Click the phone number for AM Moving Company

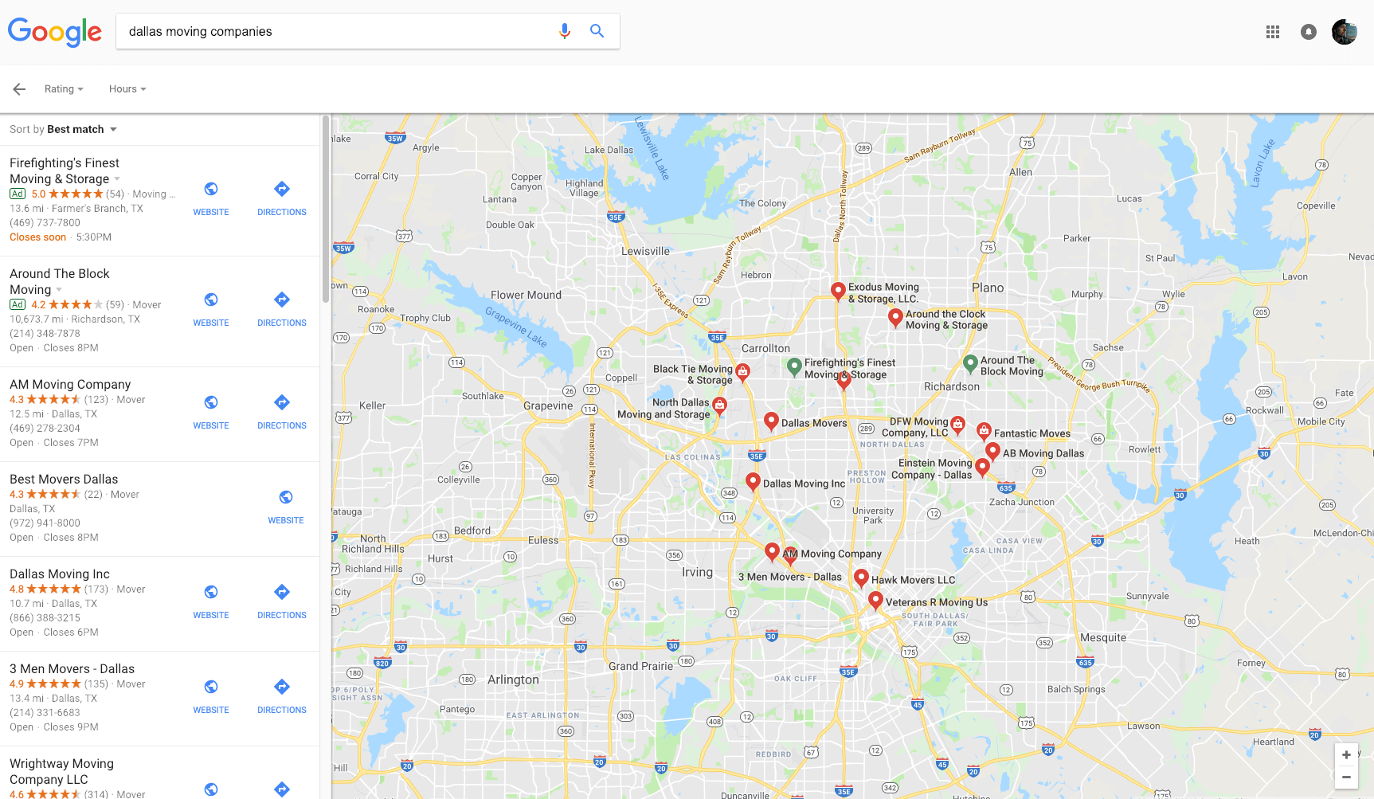45,428
